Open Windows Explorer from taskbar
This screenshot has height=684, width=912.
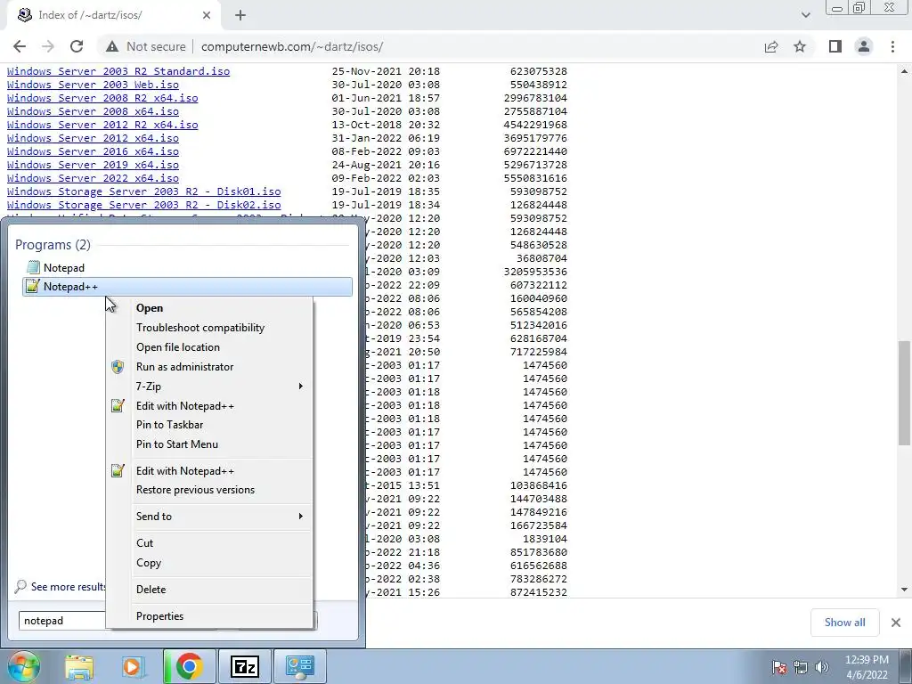click(79, 666)
